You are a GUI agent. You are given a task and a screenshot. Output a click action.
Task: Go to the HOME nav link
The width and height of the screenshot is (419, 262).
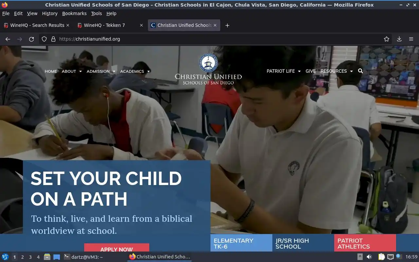click(x=51, y=71)
